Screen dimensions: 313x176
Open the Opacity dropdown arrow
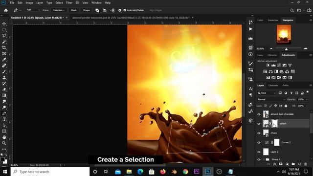[307, 99]
